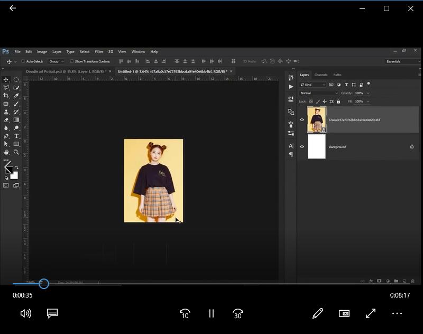Skip forward 30 seconds in video
This screenshot has height=334, width=423.
point(238,313)
